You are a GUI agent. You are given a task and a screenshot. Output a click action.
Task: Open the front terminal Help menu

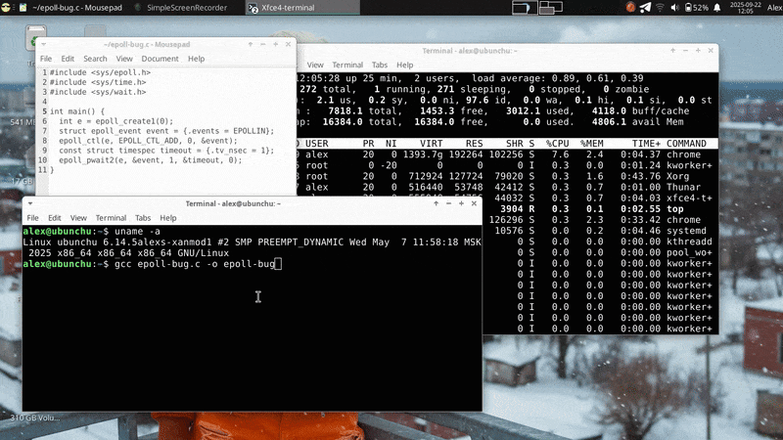tap(168, 218)
